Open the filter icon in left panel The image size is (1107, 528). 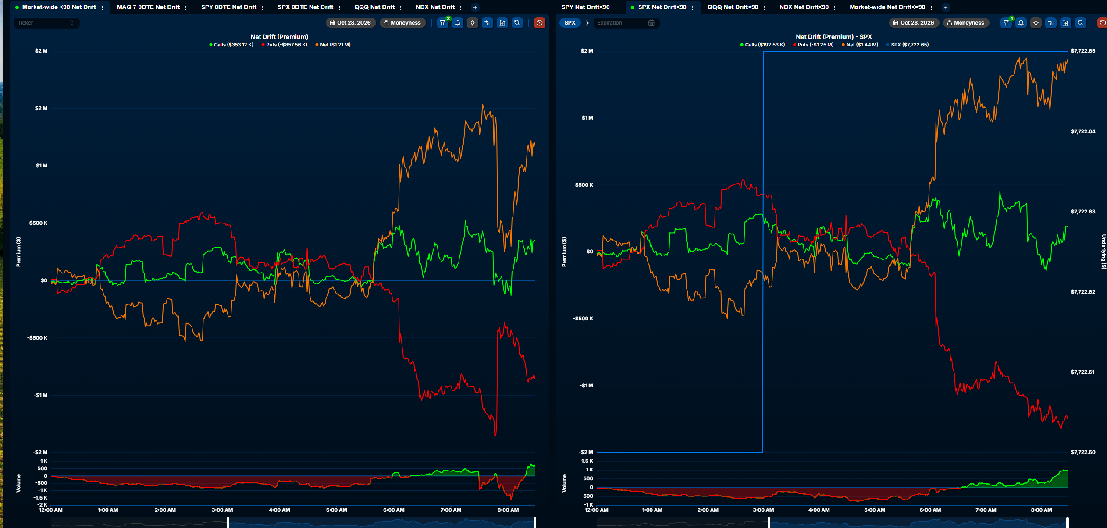pos(443,23)
